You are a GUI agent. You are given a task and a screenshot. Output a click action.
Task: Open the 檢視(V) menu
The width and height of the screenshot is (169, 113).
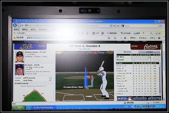(34, 29)
